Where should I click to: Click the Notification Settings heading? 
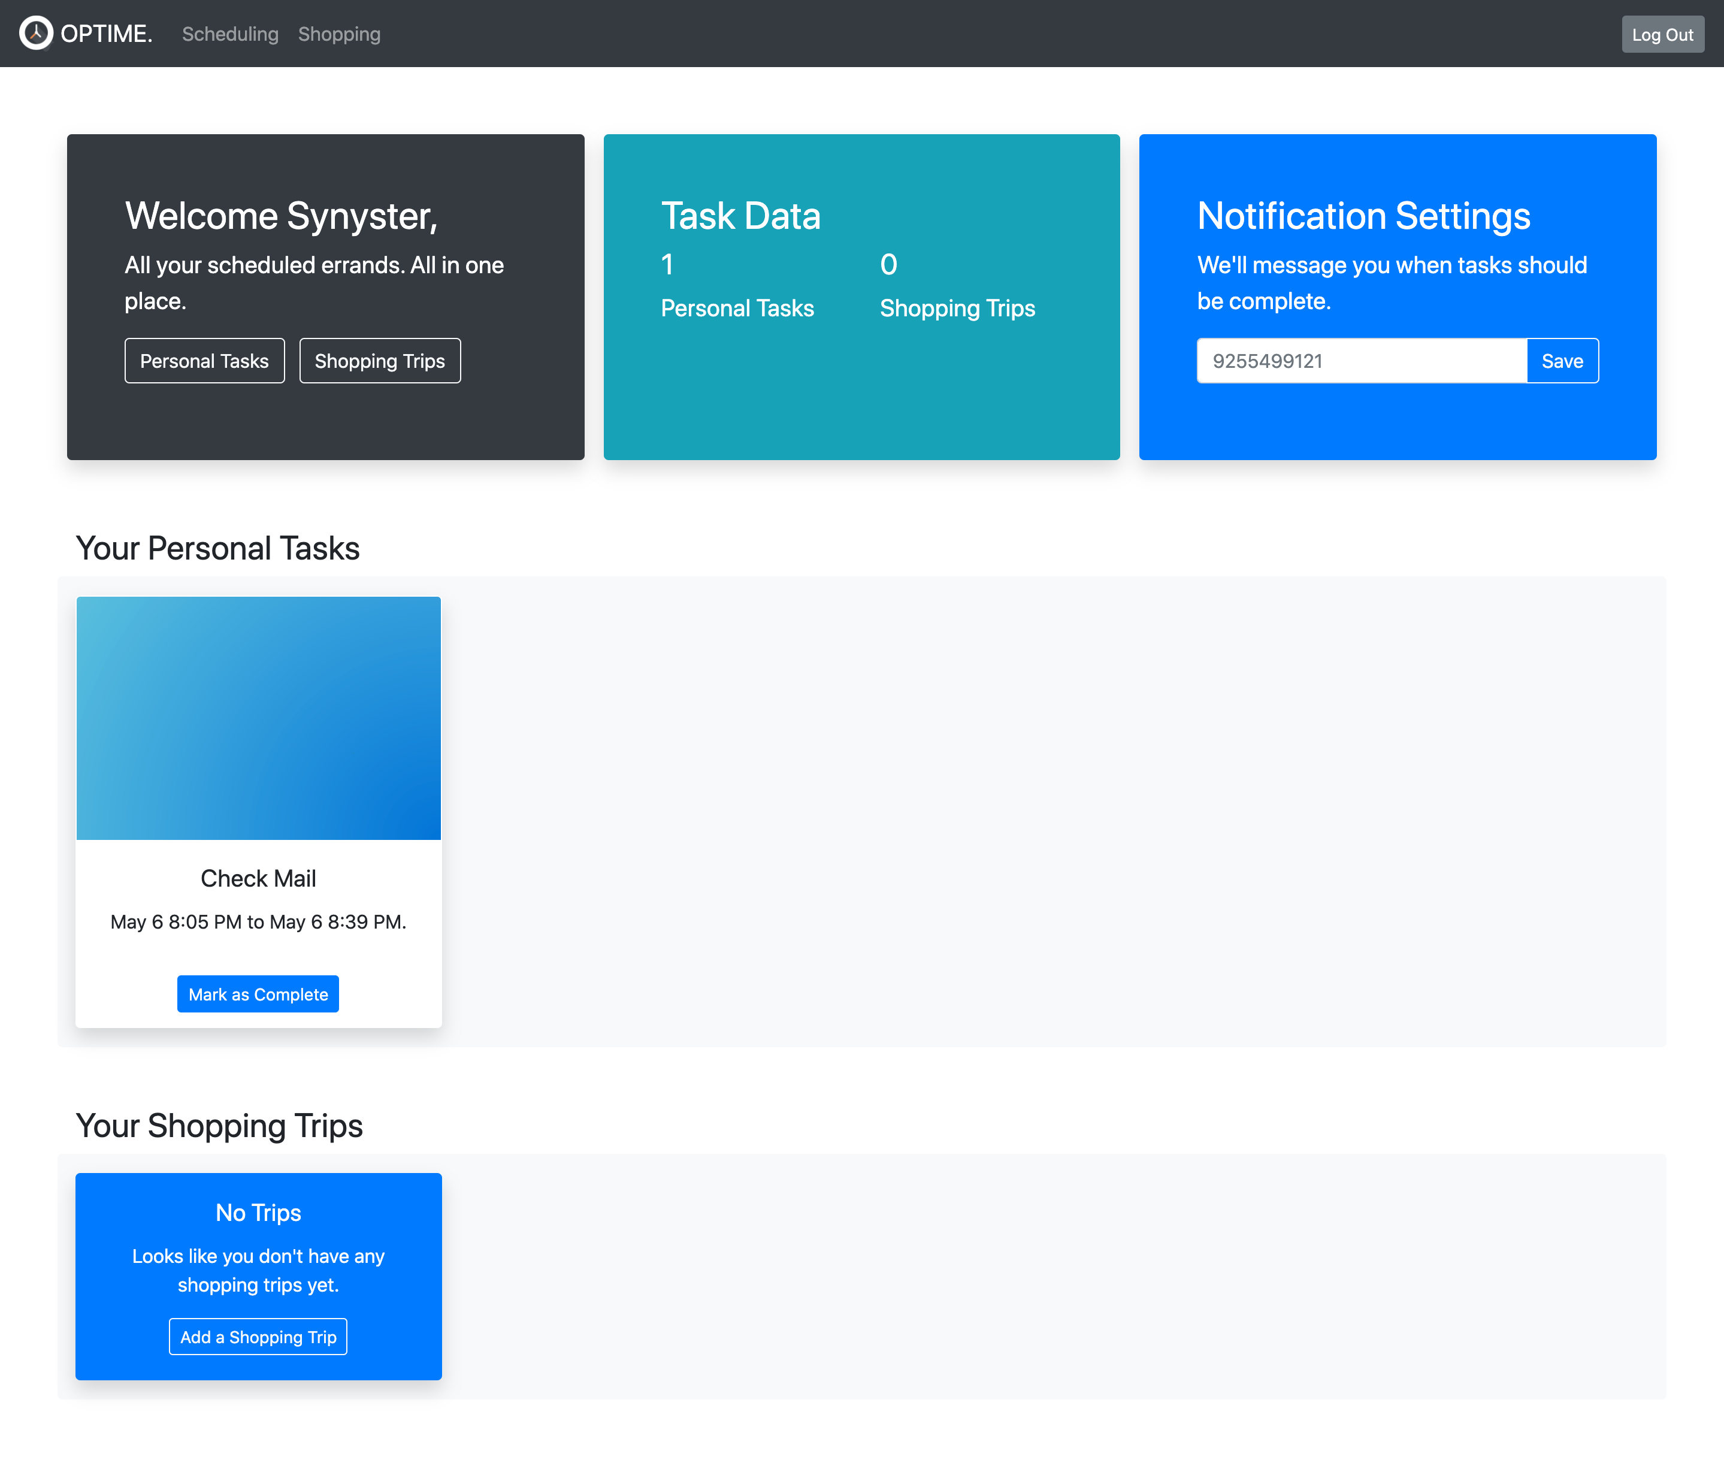[1363, 216]
